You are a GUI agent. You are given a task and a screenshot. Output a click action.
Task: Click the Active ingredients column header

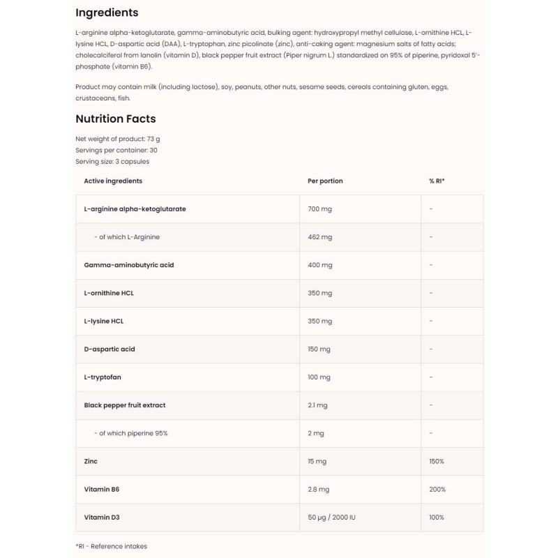coord(113,181)
